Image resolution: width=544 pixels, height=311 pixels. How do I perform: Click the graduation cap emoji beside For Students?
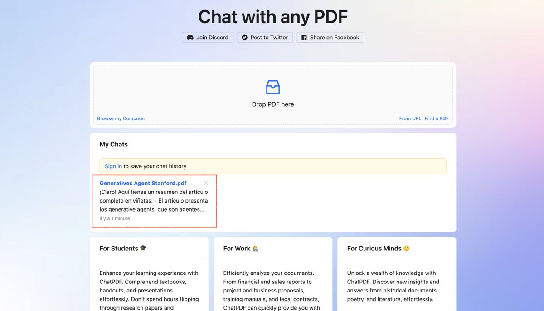[x=143, y=248]
